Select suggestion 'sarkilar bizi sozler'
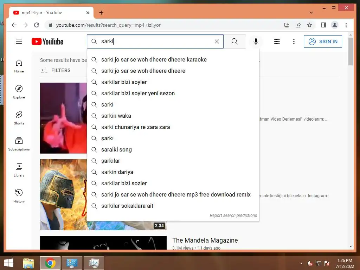 [173, 183]
